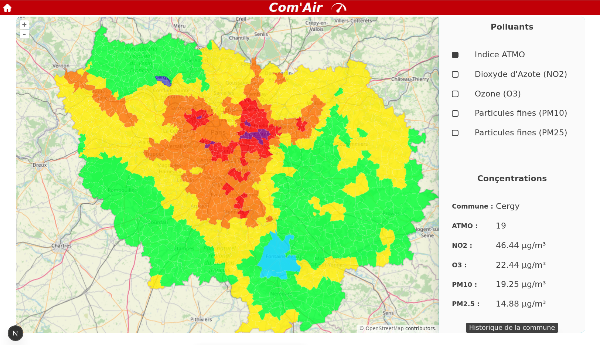Image resolution: width=600 pixels, height=345 pixels.
Task: Check Particules fines (PM10) option
Action: click(455, 114)
